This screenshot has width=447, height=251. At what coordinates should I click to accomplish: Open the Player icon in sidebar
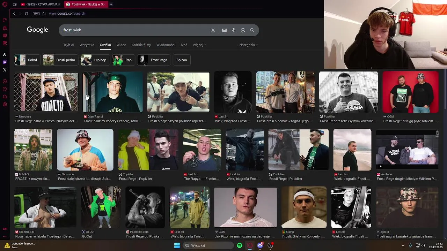click(x=5, y=81)
